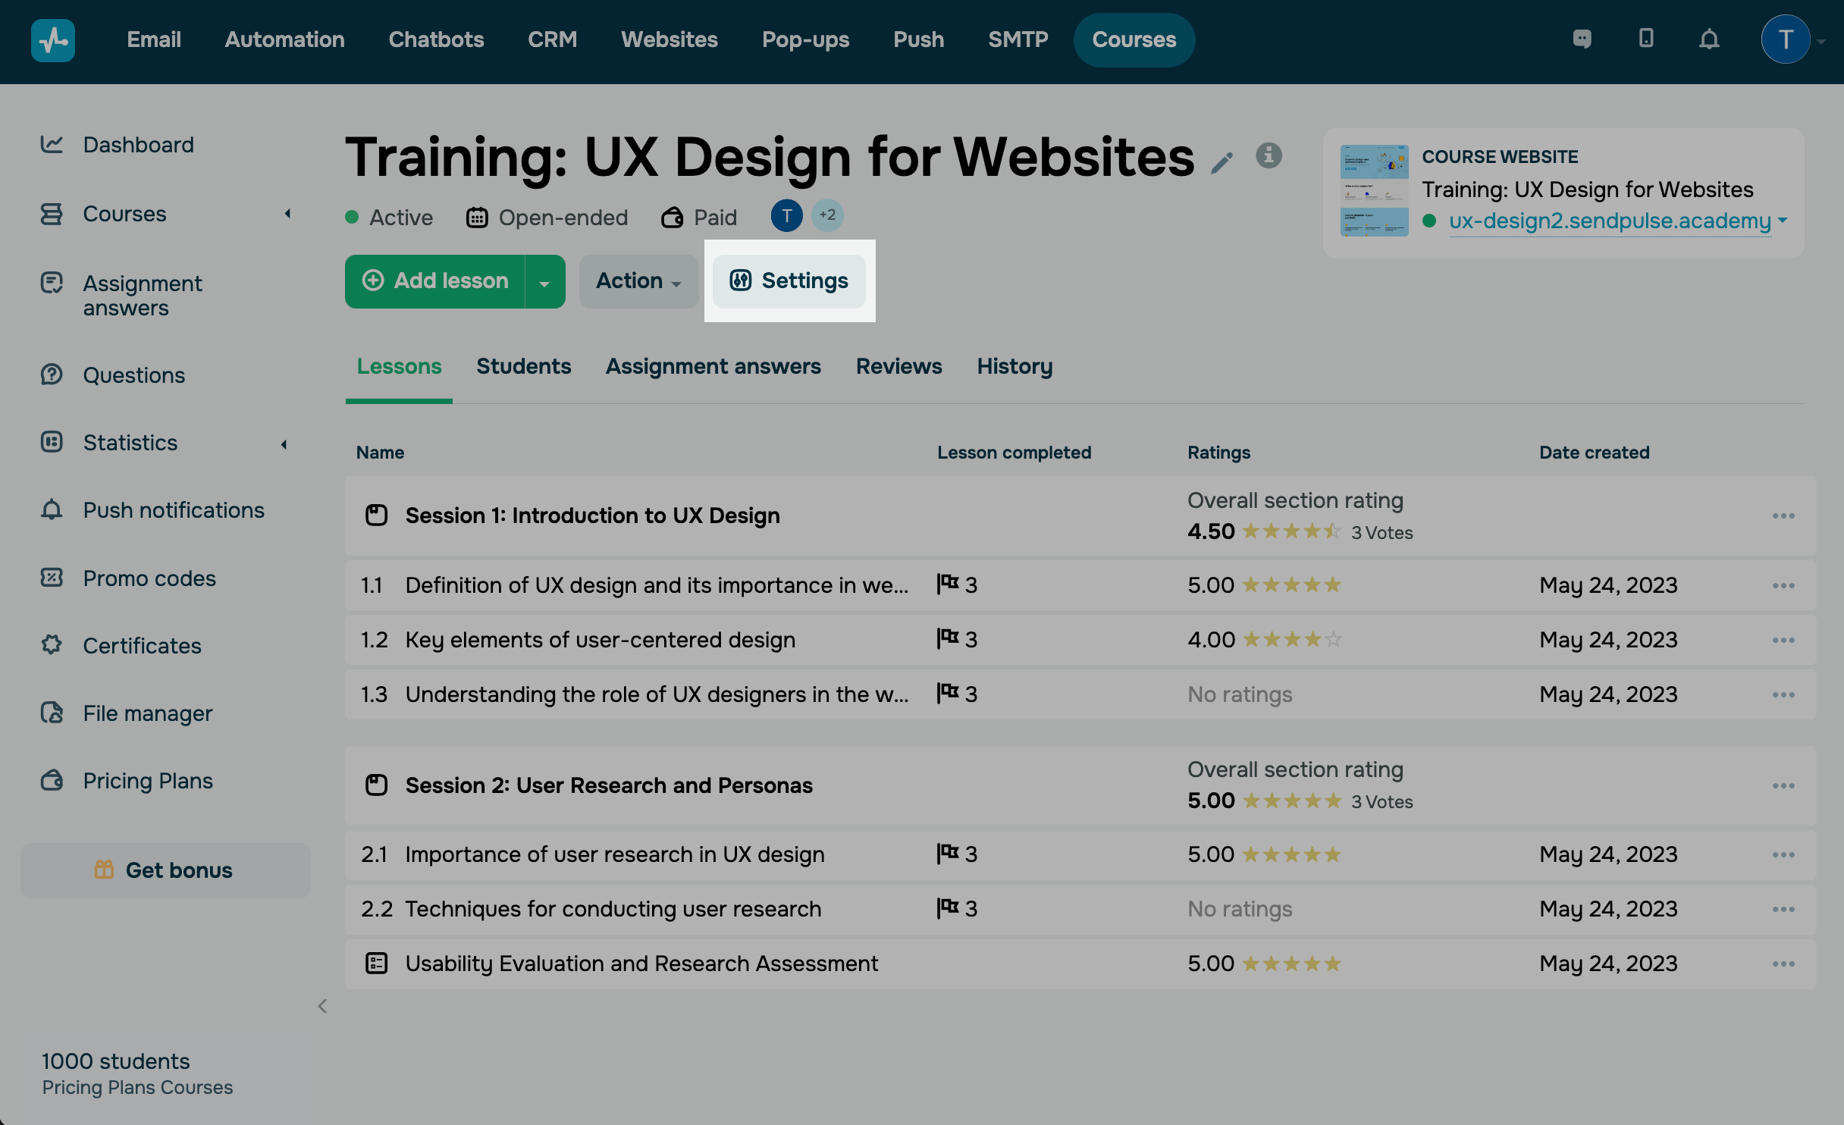This screenshot has width=1844, height=1125.
Task: Click the Settings button
Action: 789,281
